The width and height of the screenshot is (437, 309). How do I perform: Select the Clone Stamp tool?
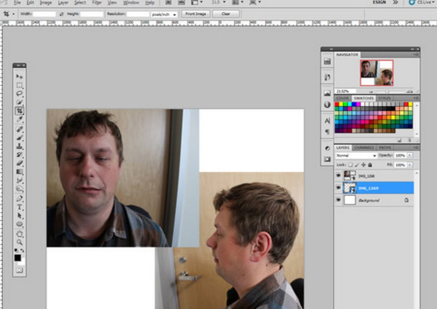tap(19, 146)
